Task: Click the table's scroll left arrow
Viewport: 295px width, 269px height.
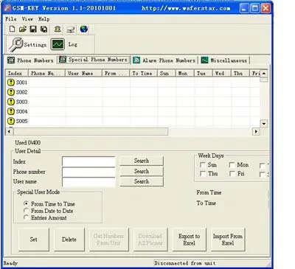Action: [10, 131]
